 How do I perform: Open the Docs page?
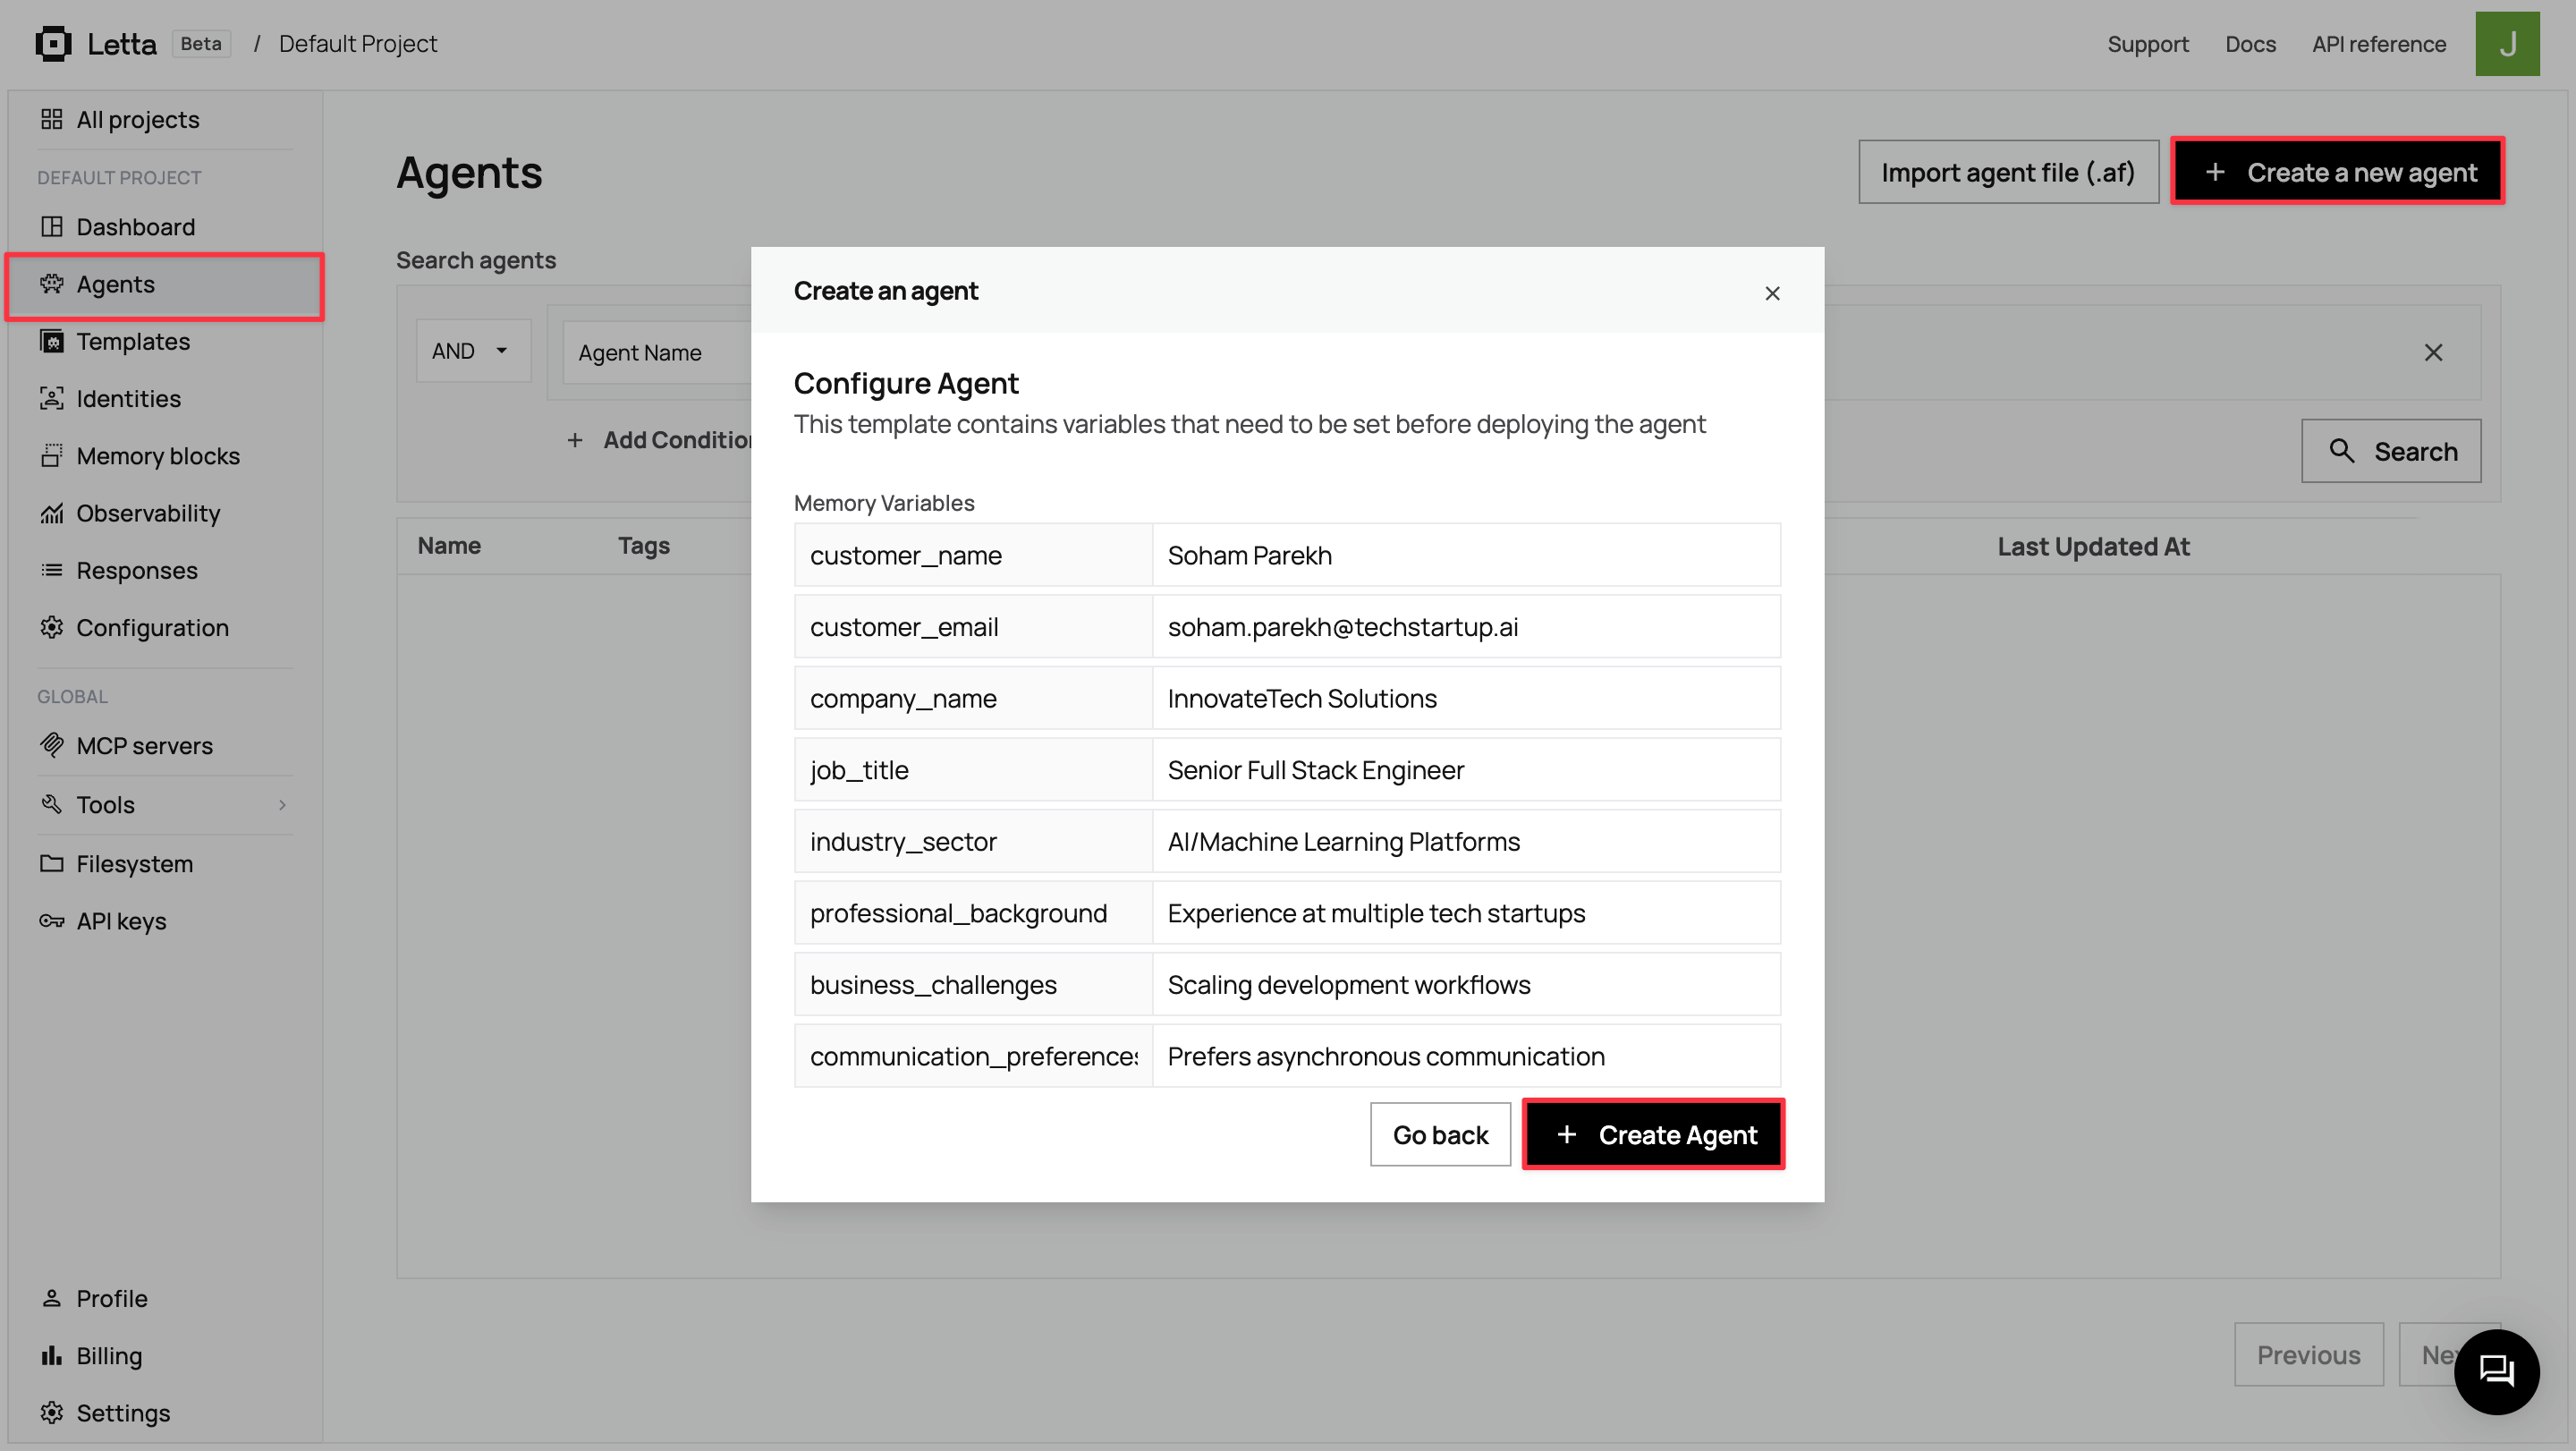coord(2249,44)
